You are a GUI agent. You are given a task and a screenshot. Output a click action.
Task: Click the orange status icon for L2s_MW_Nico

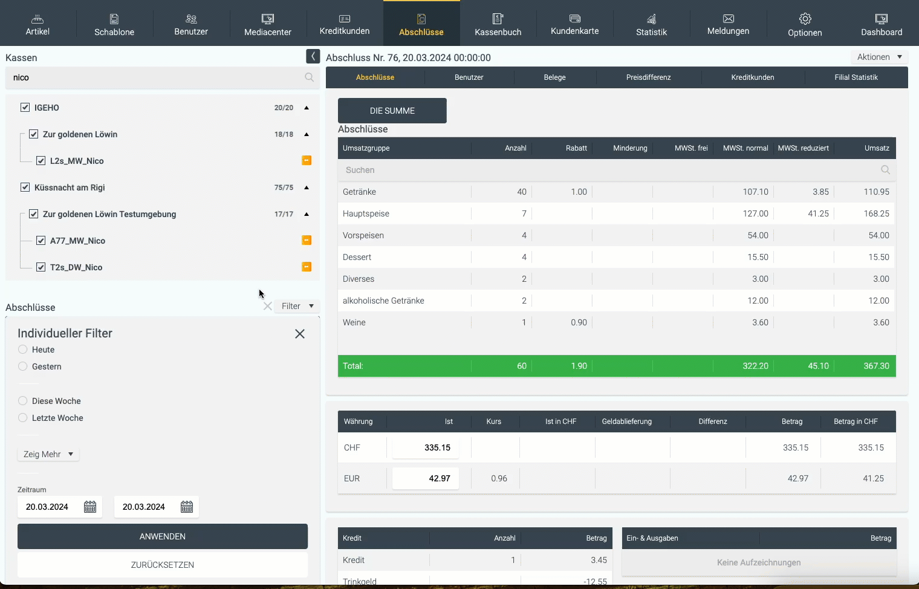click(307, 160)
